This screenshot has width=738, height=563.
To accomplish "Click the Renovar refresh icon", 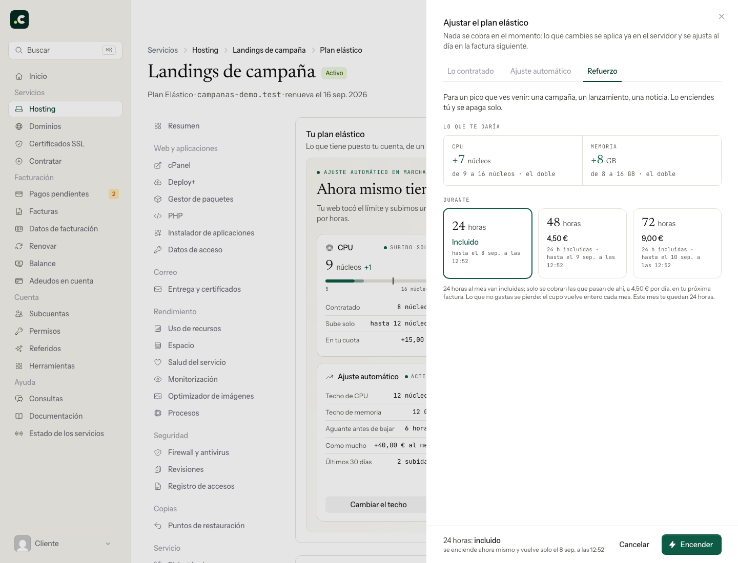I will click(x=19, y=246).
